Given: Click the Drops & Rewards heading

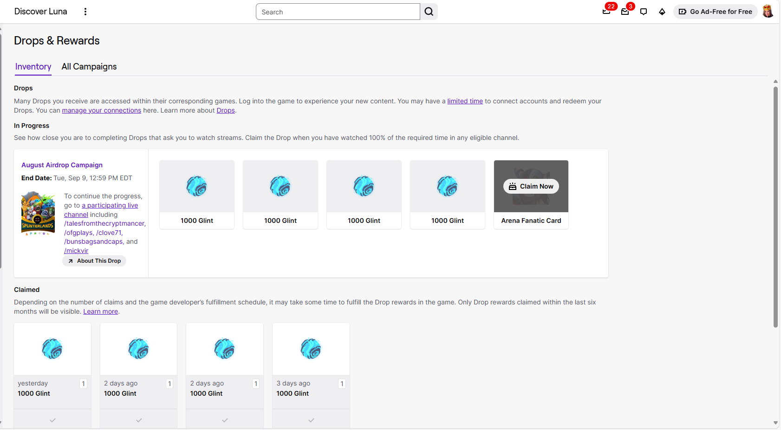Looking at the screenshot, I should 57,41.
